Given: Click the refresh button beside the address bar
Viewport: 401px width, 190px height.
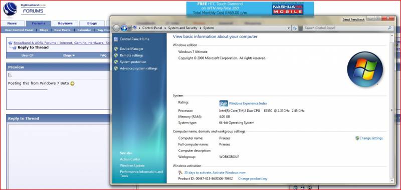Looking at the screenshot, I should click(x=295, y=28).
